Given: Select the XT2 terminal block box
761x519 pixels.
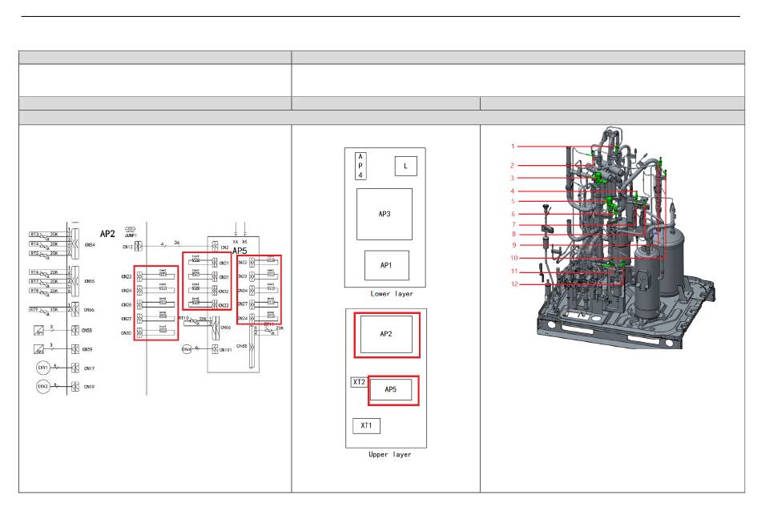Looking at the screenshot, I should click(359, 383).
